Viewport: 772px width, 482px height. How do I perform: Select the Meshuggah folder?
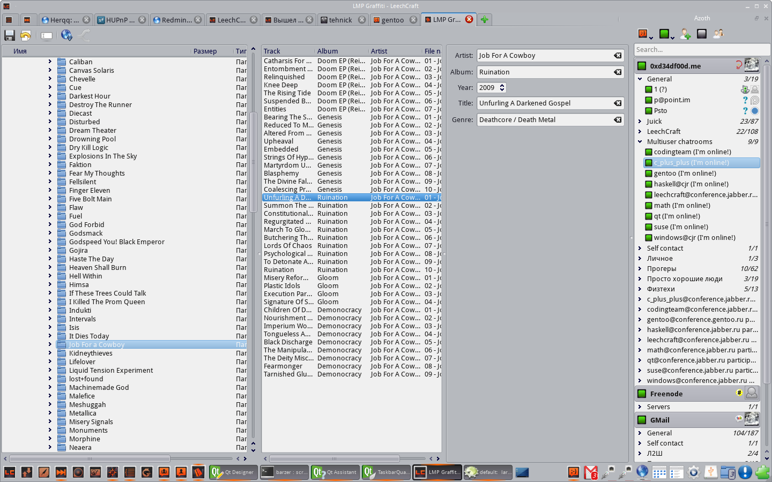point(87,405)
